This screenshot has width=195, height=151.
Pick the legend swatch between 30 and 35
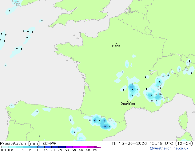69,147
